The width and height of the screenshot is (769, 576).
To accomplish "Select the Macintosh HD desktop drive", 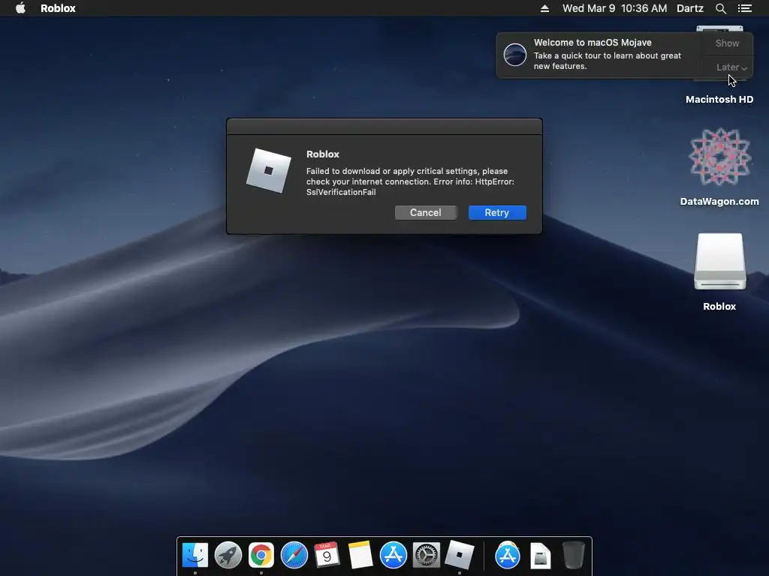I will pos(719,100).
